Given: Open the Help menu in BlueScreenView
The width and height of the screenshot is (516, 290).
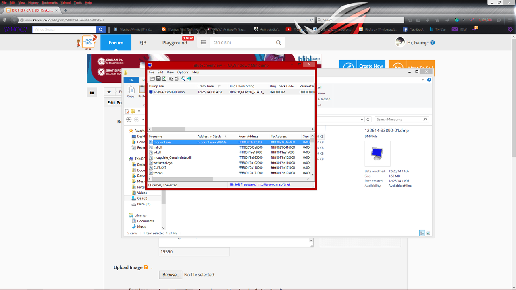Looking at the screenshot, I should coord(196,72).
